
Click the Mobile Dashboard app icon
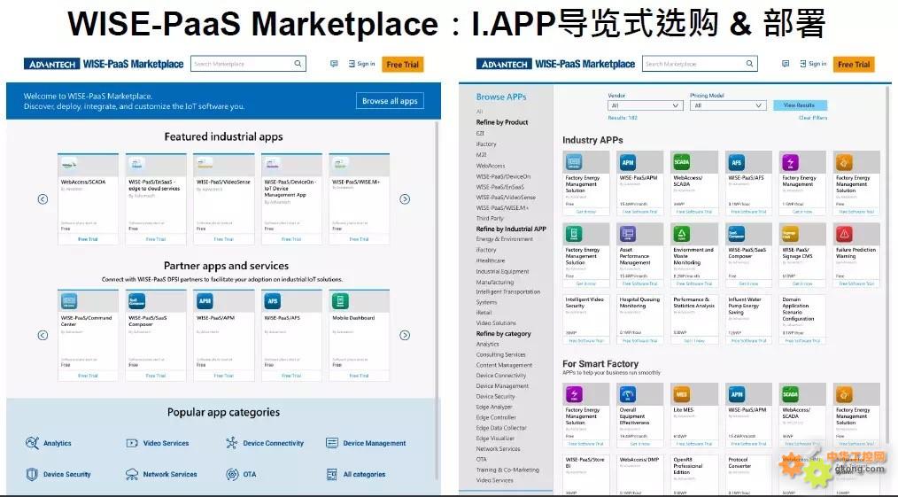pos(340,300)
